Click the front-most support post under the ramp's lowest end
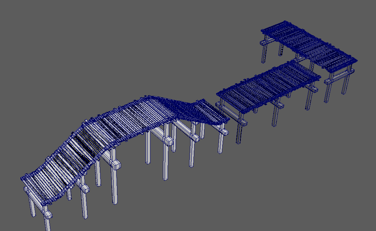 47,222
